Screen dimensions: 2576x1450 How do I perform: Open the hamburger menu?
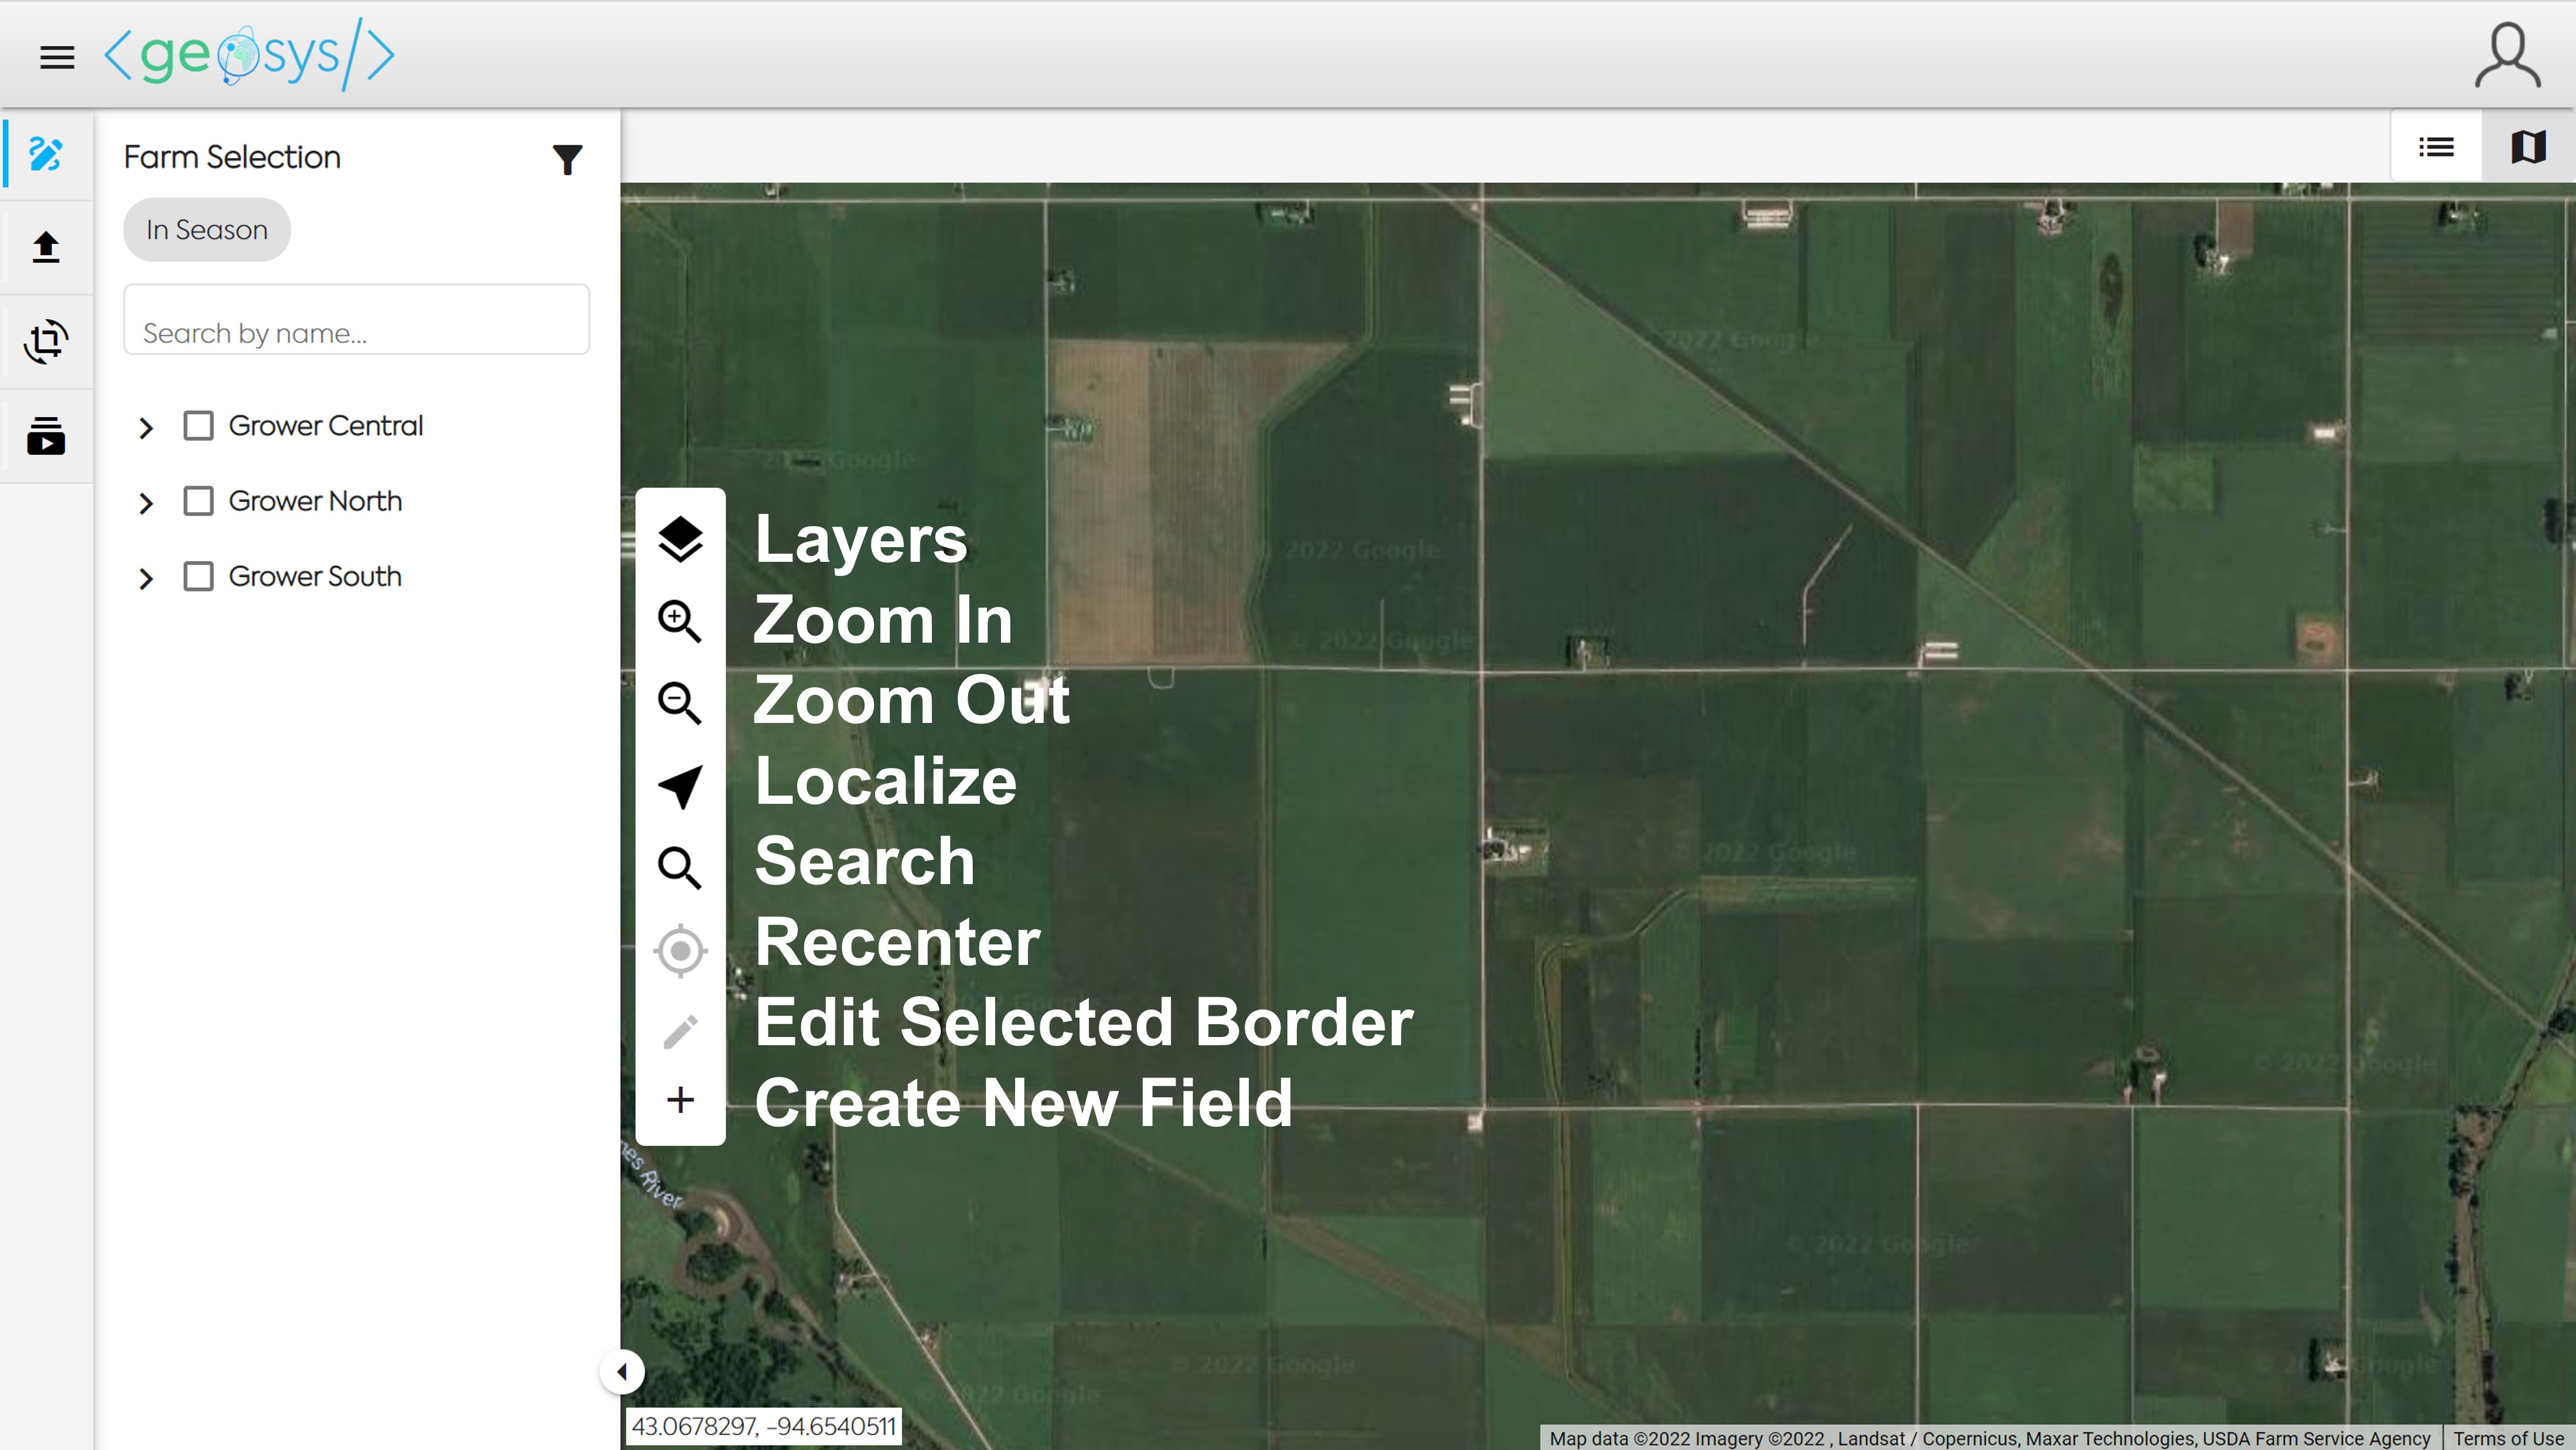pos(56,56)
